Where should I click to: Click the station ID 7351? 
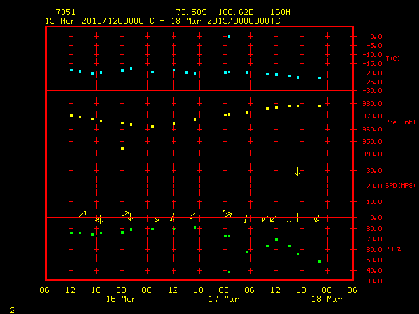coord(65,12)
